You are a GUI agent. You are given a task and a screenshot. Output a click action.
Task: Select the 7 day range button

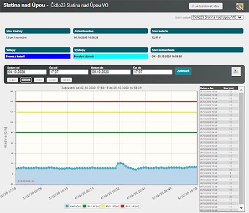pos(39,80)
